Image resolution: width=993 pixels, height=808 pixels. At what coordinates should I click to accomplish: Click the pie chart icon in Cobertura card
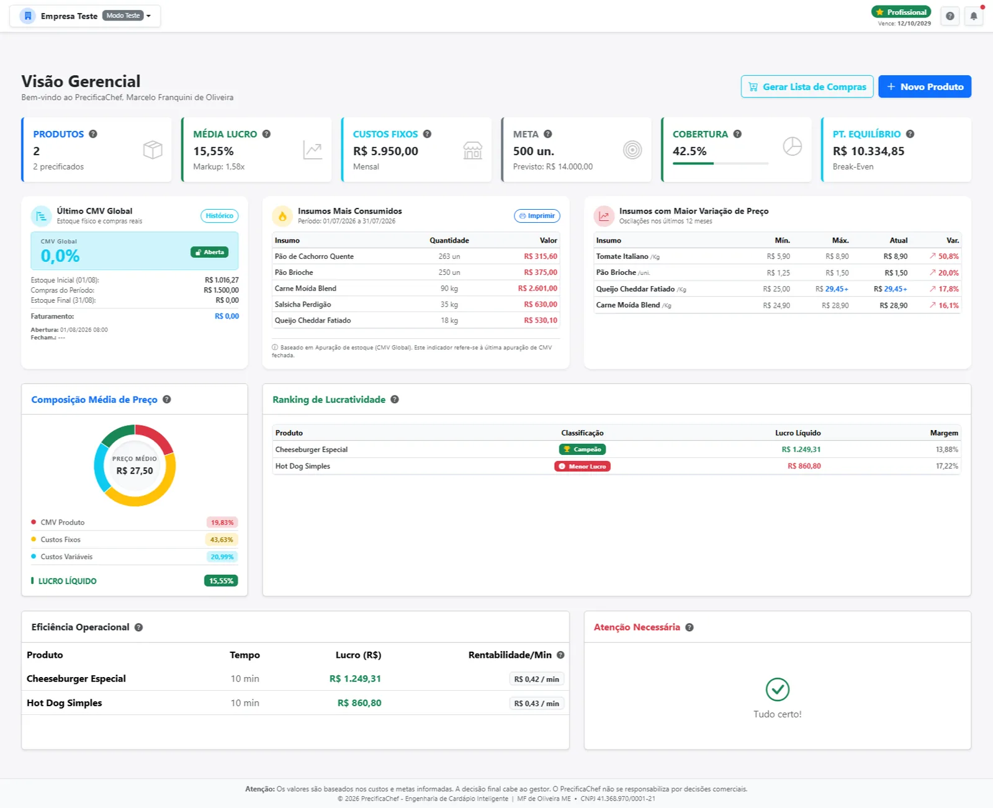793,146
